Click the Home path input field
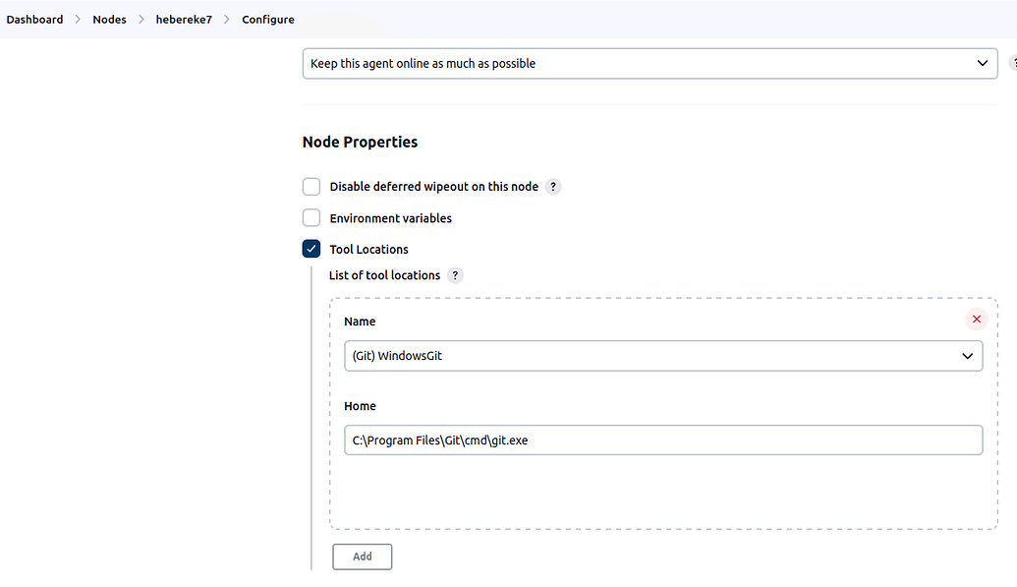The width and height of the screenshot is (1017, 587). 663,440
